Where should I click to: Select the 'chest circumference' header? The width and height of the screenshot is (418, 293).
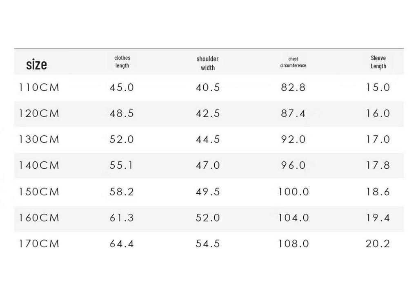click(293, 62)
